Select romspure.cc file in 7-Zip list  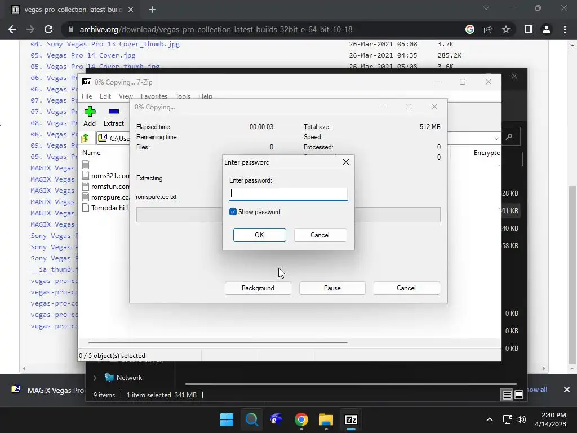pyautogui.click(x=106, y=197)
